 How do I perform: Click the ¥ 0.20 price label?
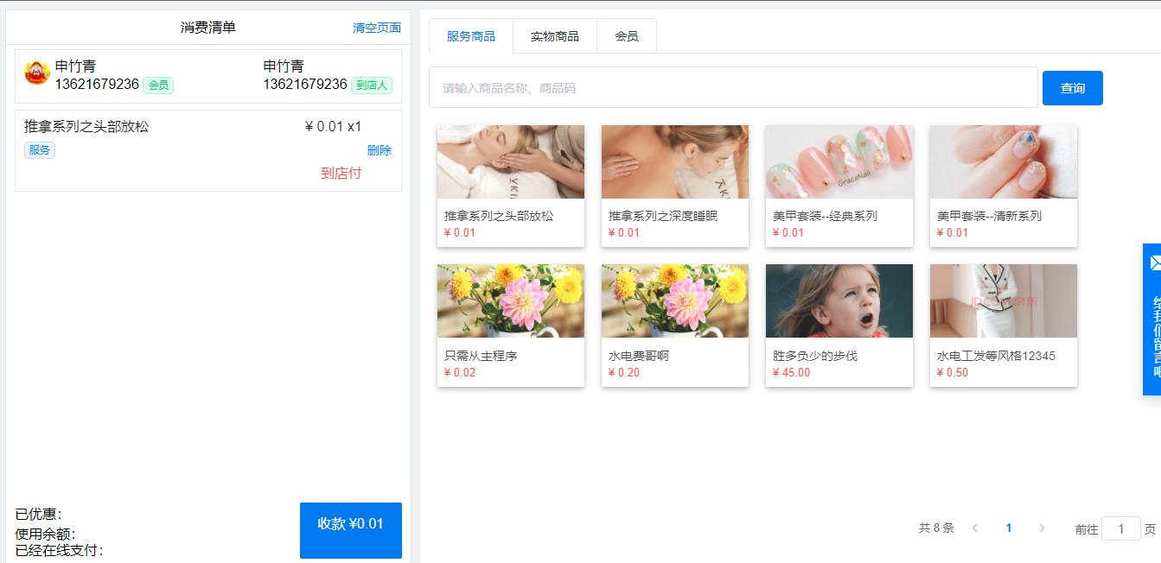pyautogui.click(x=624, y=373)
